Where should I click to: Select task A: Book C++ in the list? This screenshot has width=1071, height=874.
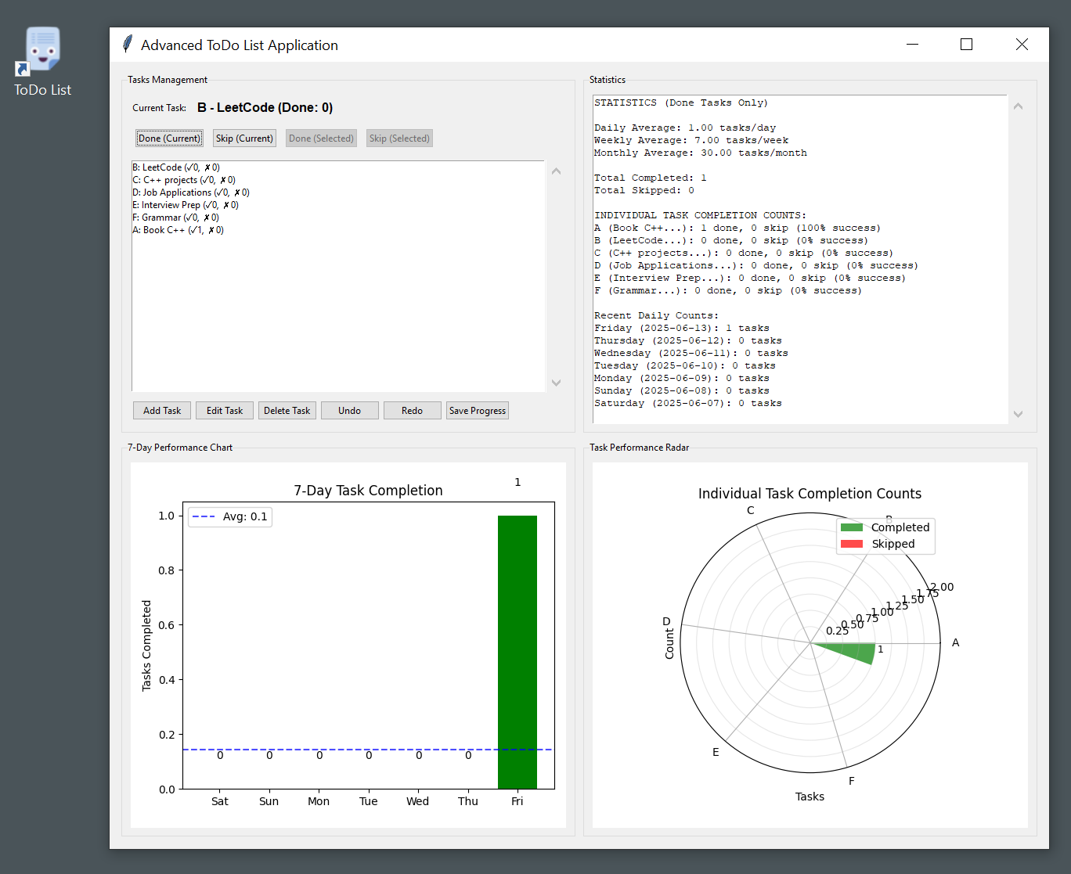[178, 229]
